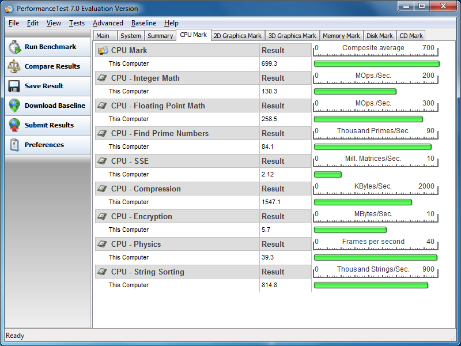
Task: Click the CPU Mark header icon
Action: coord(103,50)
